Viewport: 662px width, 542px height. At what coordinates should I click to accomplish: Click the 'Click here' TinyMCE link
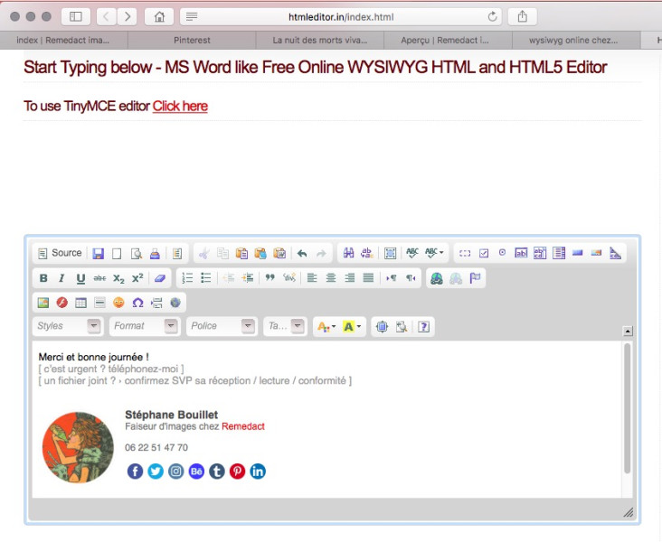[x=180, y=107]
